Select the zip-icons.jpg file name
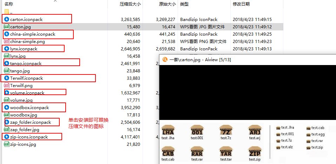The height and width of the screenshot is (164, 336). [x=23, y=144]
